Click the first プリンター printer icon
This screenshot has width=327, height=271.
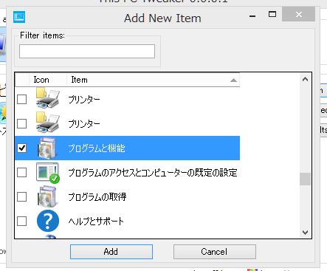[48, 98]
